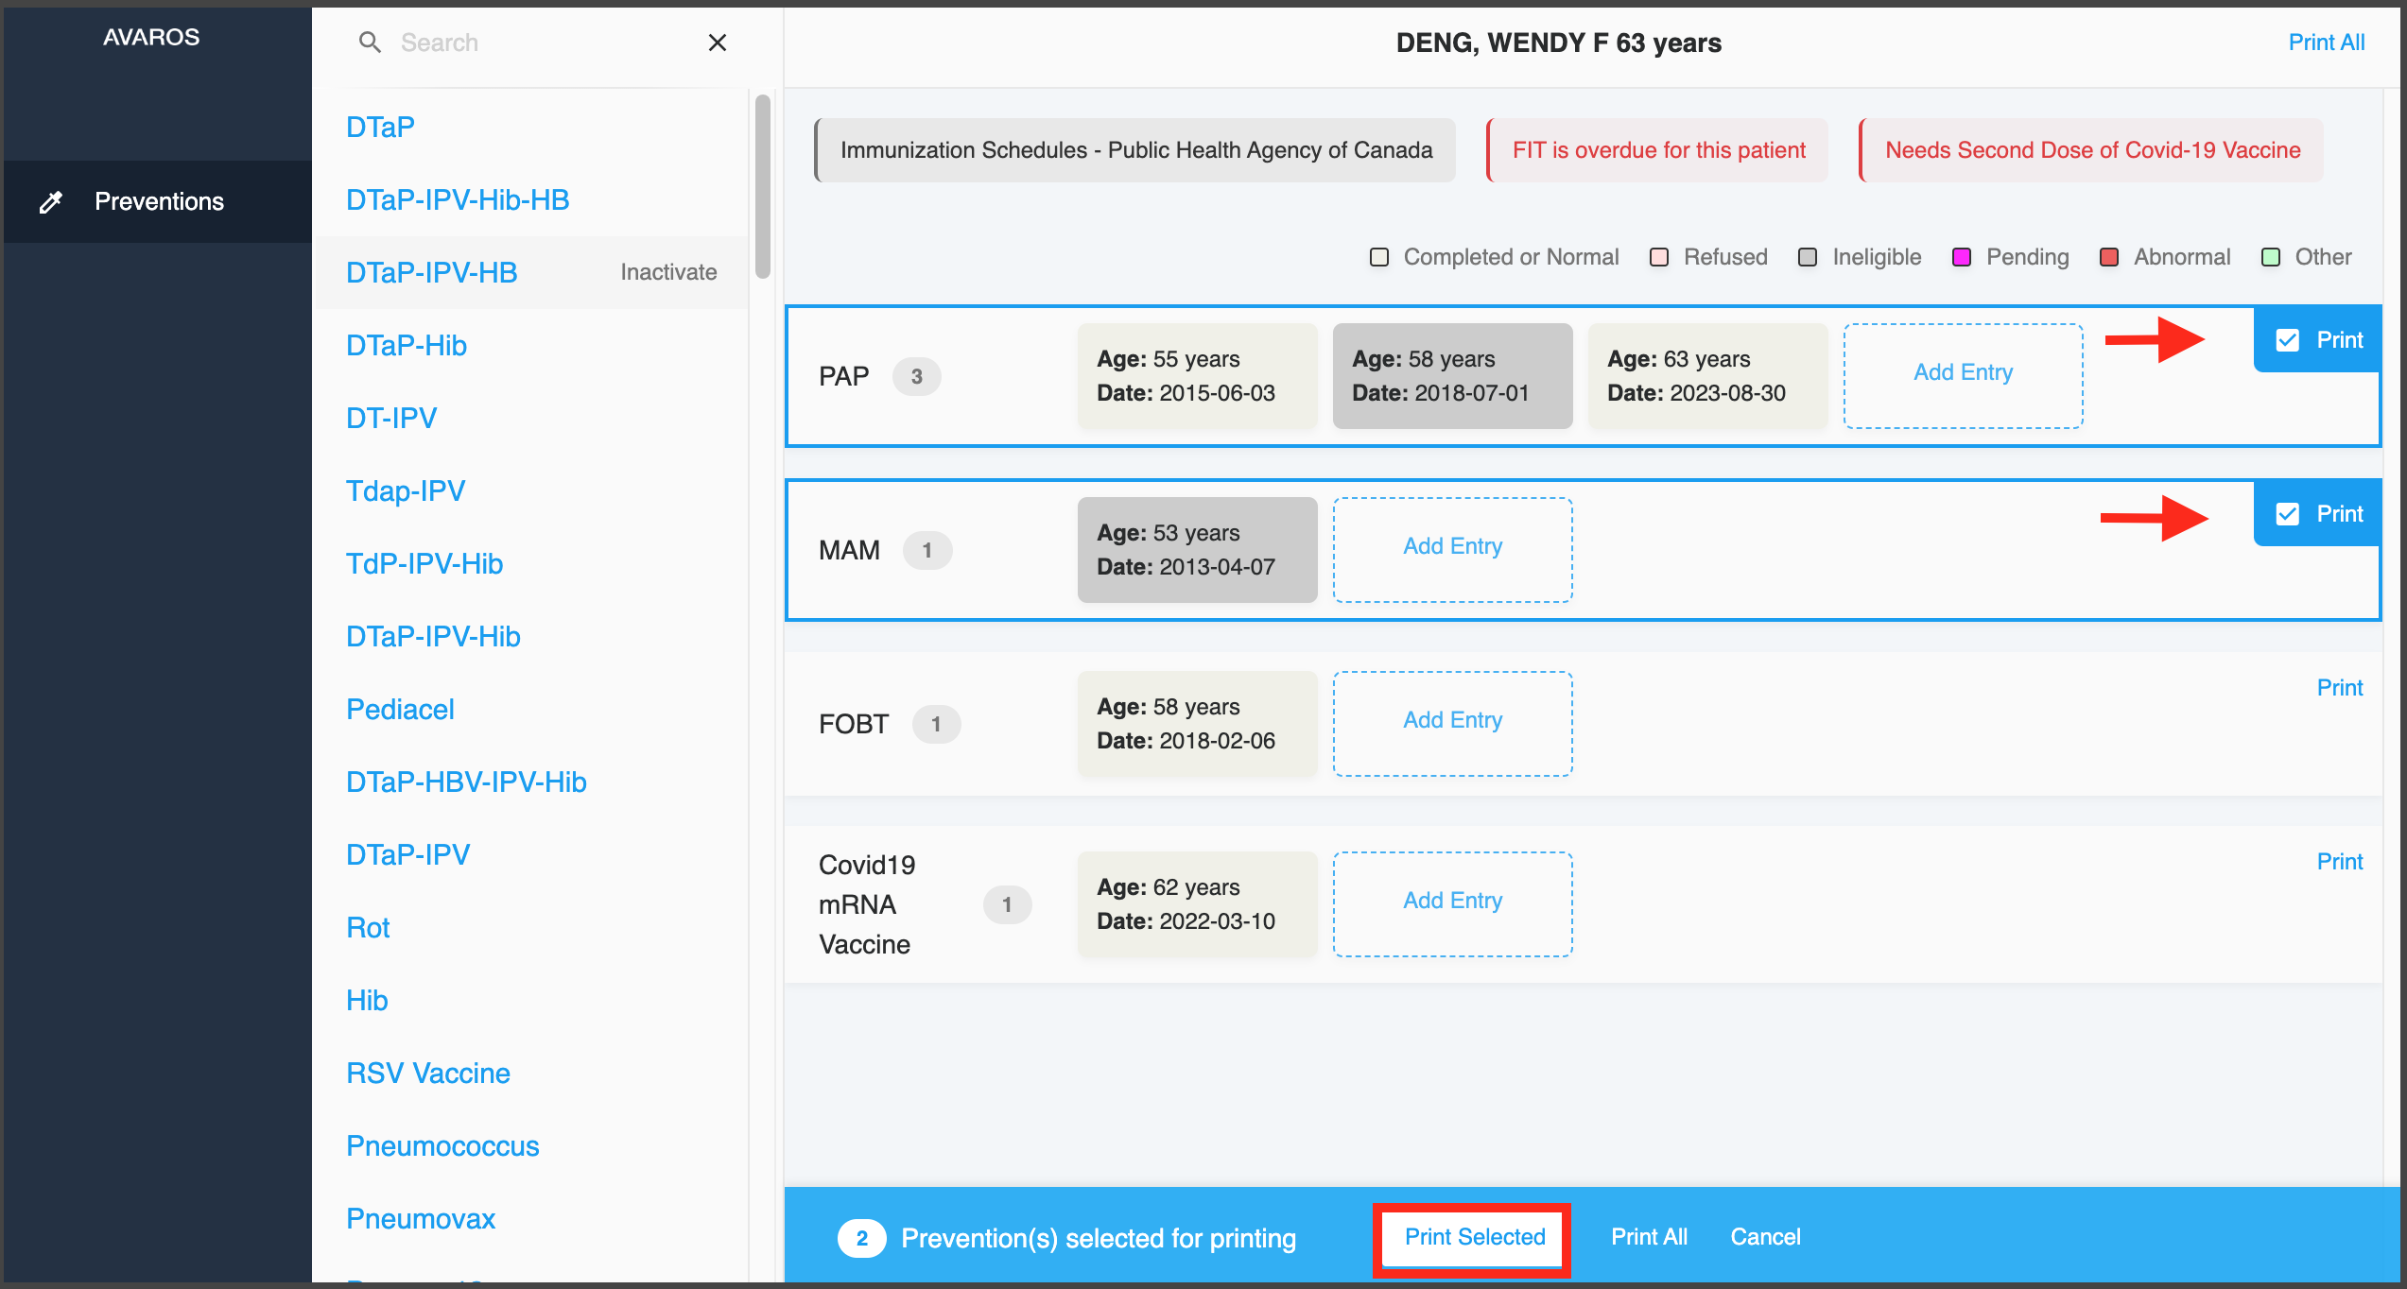This screenshot has width=2407, height=1289.
Task: Add Entry for MAM
Action: (1453, 549)
